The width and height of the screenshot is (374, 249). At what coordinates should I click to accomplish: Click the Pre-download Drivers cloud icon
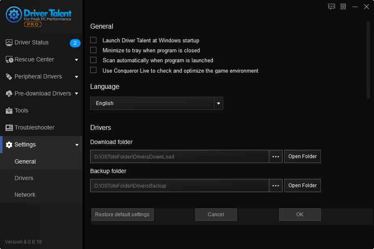pos(9,94)
